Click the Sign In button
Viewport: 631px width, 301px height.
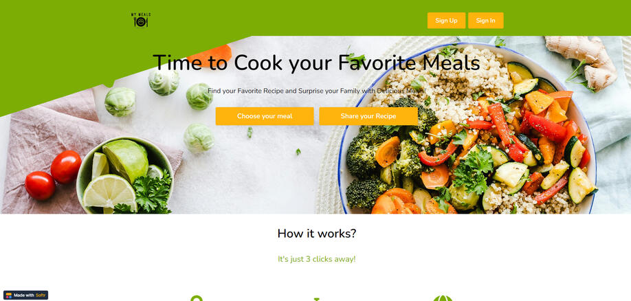coord(486,21)
